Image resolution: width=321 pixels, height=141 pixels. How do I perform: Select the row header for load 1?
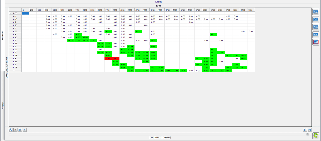15,70
